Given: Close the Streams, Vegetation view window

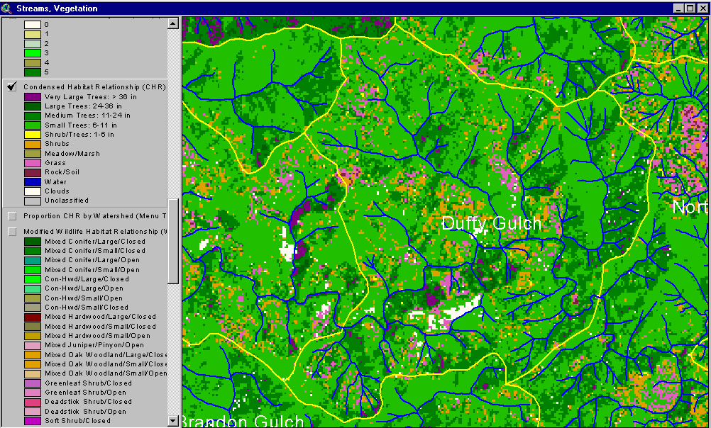Looking at the screenshot, I should click(x=702, y=9).
